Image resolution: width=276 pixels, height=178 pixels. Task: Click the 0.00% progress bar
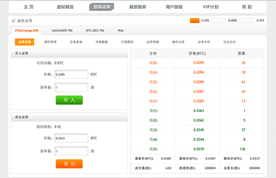point(232,20)
